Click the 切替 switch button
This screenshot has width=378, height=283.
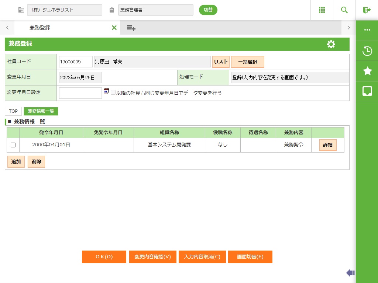[208, 10]
